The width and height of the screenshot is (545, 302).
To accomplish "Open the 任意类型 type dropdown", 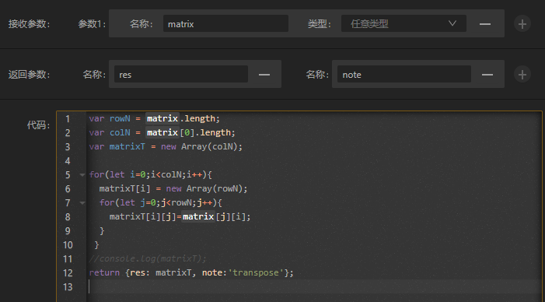I will 404,23.
